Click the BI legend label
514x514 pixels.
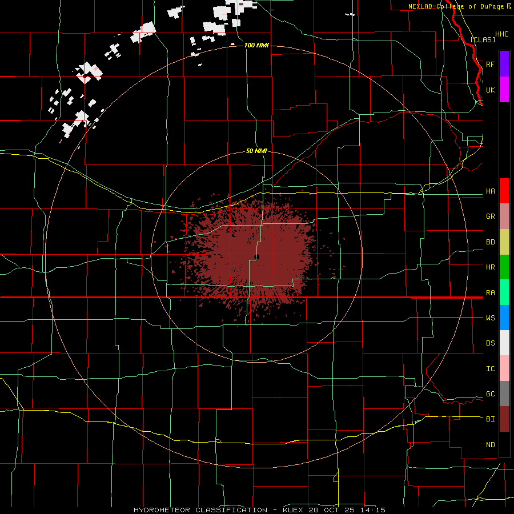point(490,419)
